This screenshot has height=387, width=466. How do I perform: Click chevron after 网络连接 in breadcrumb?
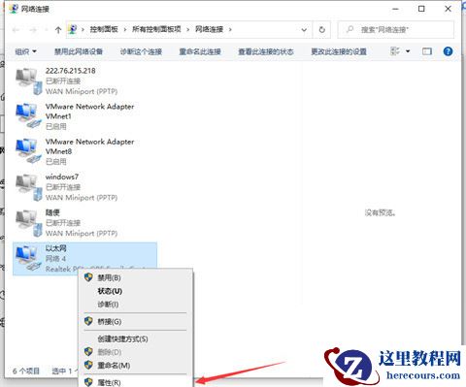coord(230,30)
